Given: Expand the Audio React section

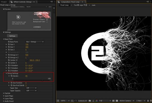Looking at the screenshot, I should pos(4,101).
